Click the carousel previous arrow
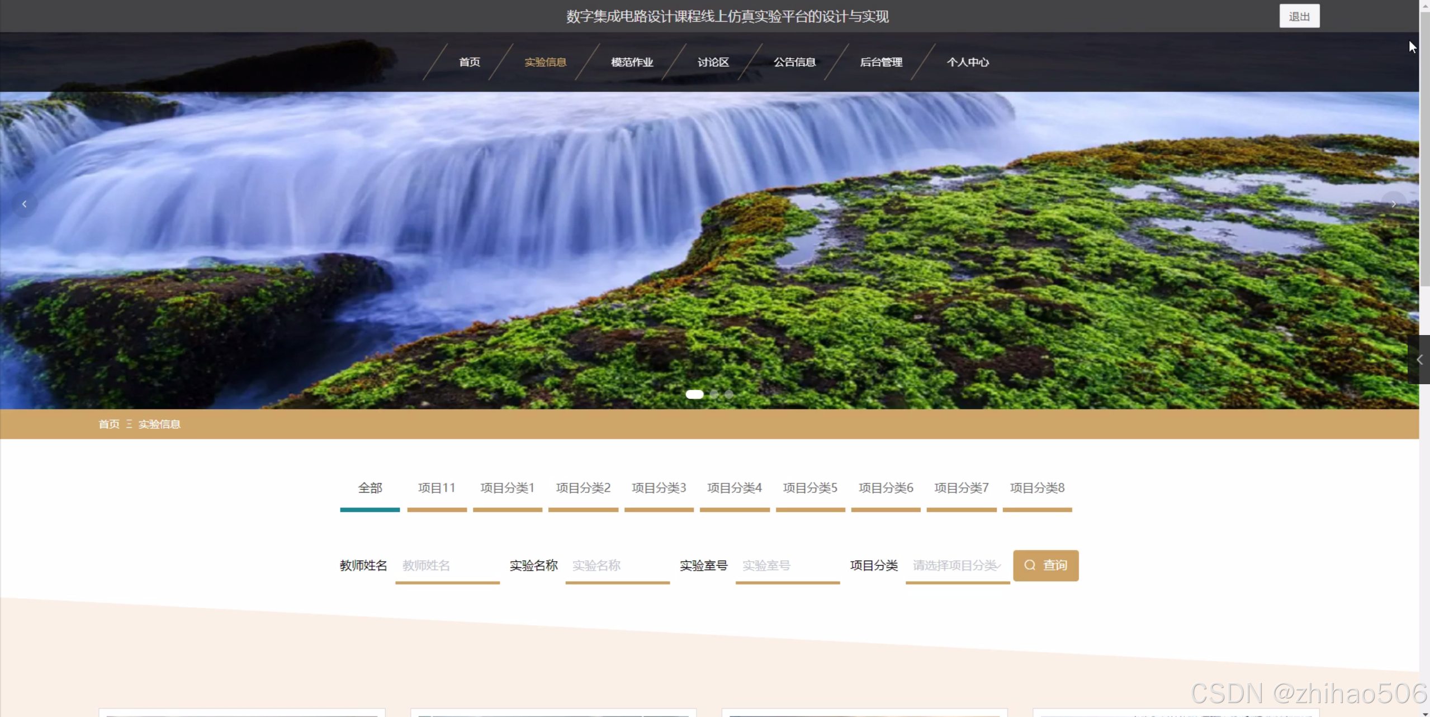This screenshot has width=1430, height=717. point(24,204)
